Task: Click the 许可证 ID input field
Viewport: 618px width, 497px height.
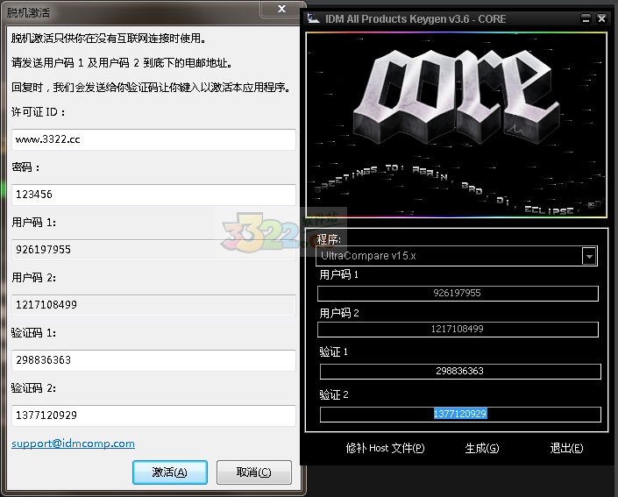Action: pos(153,139)
